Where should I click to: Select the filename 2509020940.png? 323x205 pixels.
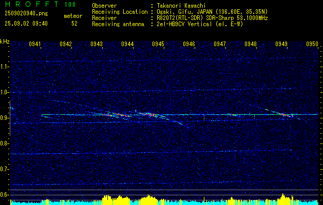26,14
